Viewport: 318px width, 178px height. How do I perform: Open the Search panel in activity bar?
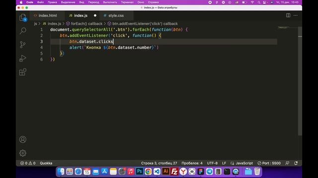[x=23, y=31]
